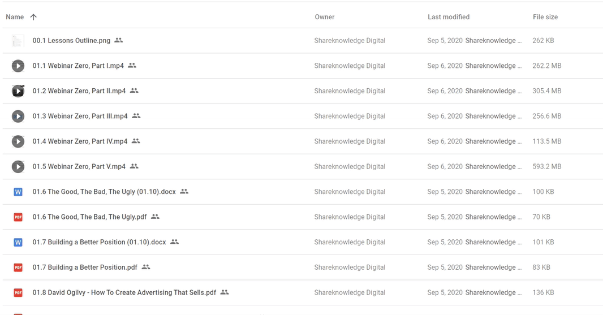This screenshot has height=315, width=603.
Task: Open 01.4 Webinar Zero, Part IV.mp4
Action: (x=80, y=141)
